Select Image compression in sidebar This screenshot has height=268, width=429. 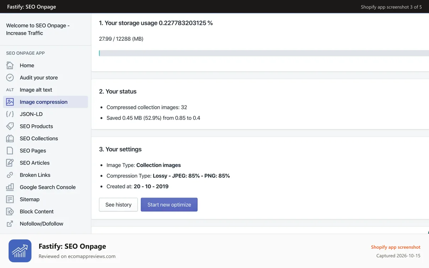pos(45,102)
